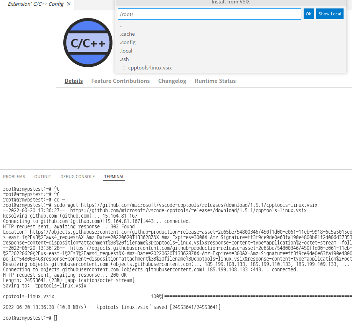This screenshot has width=352, height=332.
Task: Confirm the path with the OK button
Action: pyautogui.click(x=309, y=14)
